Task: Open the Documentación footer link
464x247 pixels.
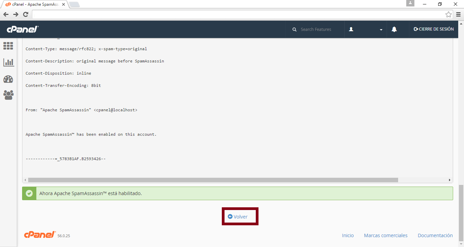Action: 435,235
